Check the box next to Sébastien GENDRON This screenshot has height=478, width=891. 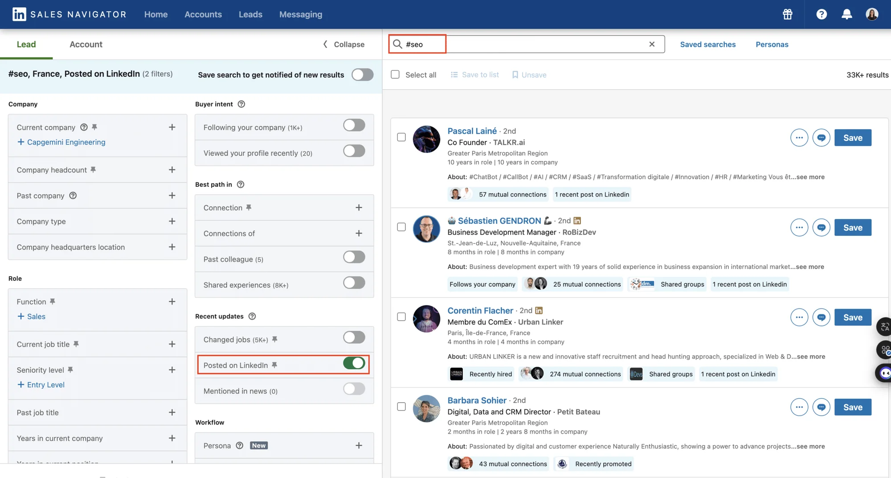401,227
